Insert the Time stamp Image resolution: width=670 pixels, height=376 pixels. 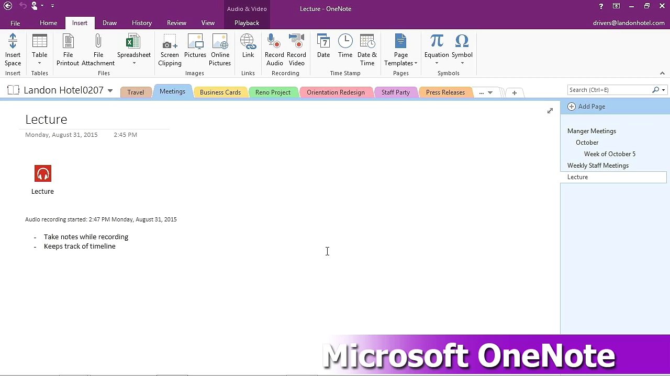point(345,46)
